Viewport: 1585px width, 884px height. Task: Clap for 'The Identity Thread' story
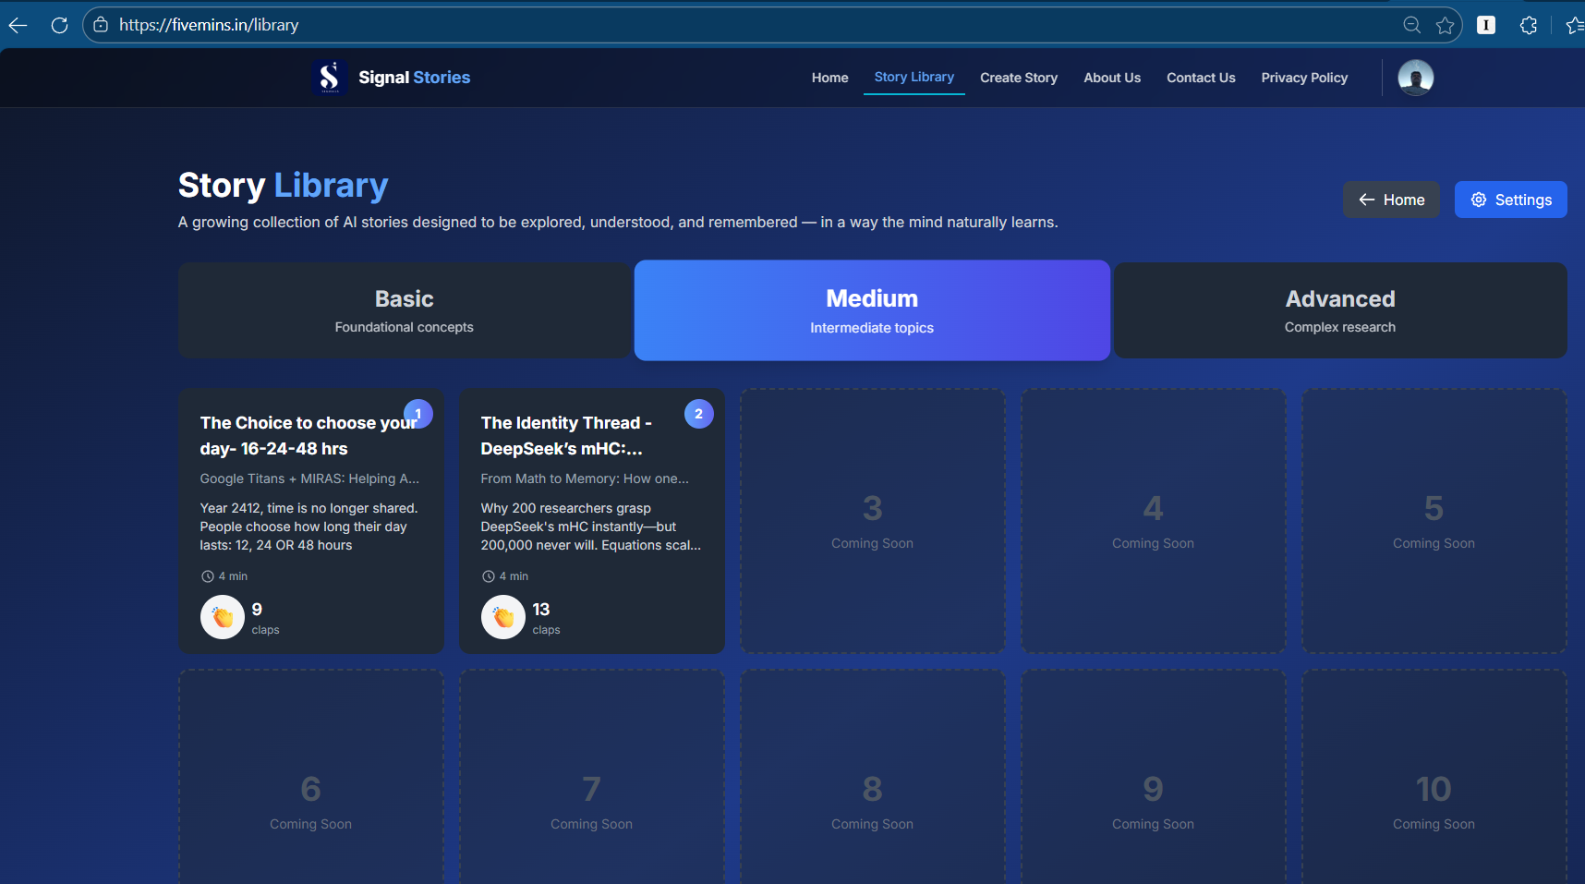[x=503, y=617]
